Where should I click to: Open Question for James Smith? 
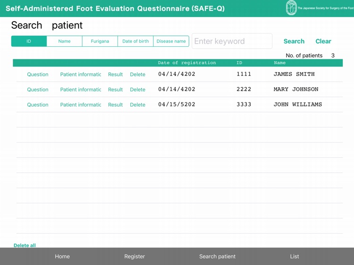pos(38,75)
